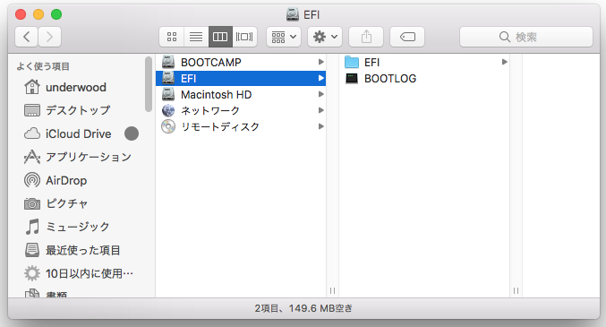Click the よく使う項目 sidebar header
This screenshot has width=606, height=327.
point(43,66)
